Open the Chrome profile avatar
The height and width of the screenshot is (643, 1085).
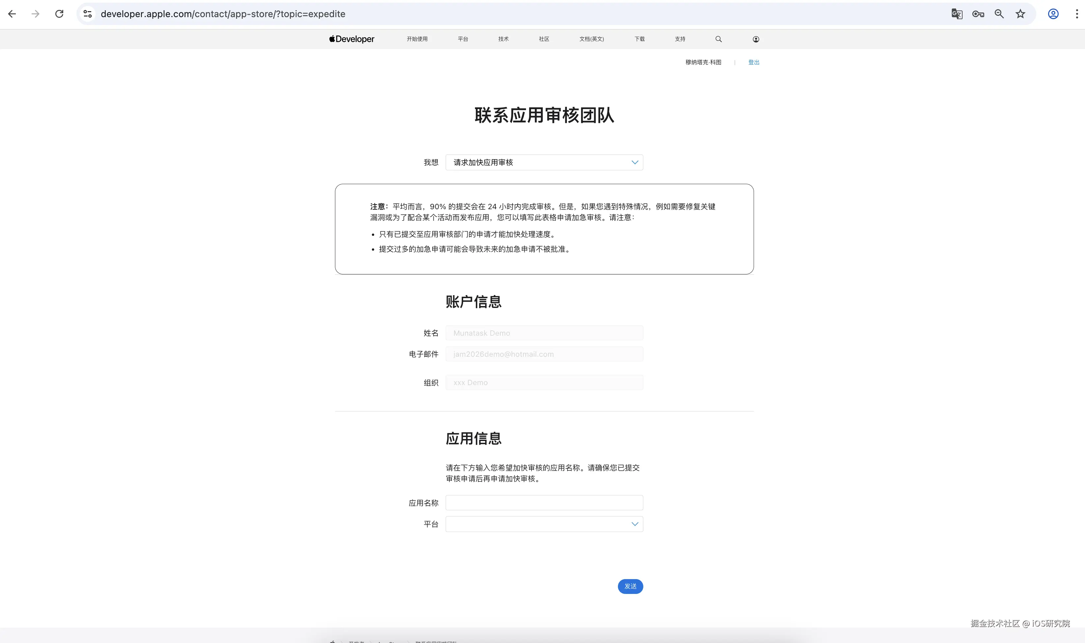click(1053, 14)
